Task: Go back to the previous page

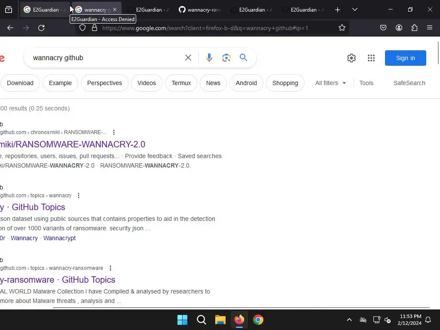Action: point(10,28)
